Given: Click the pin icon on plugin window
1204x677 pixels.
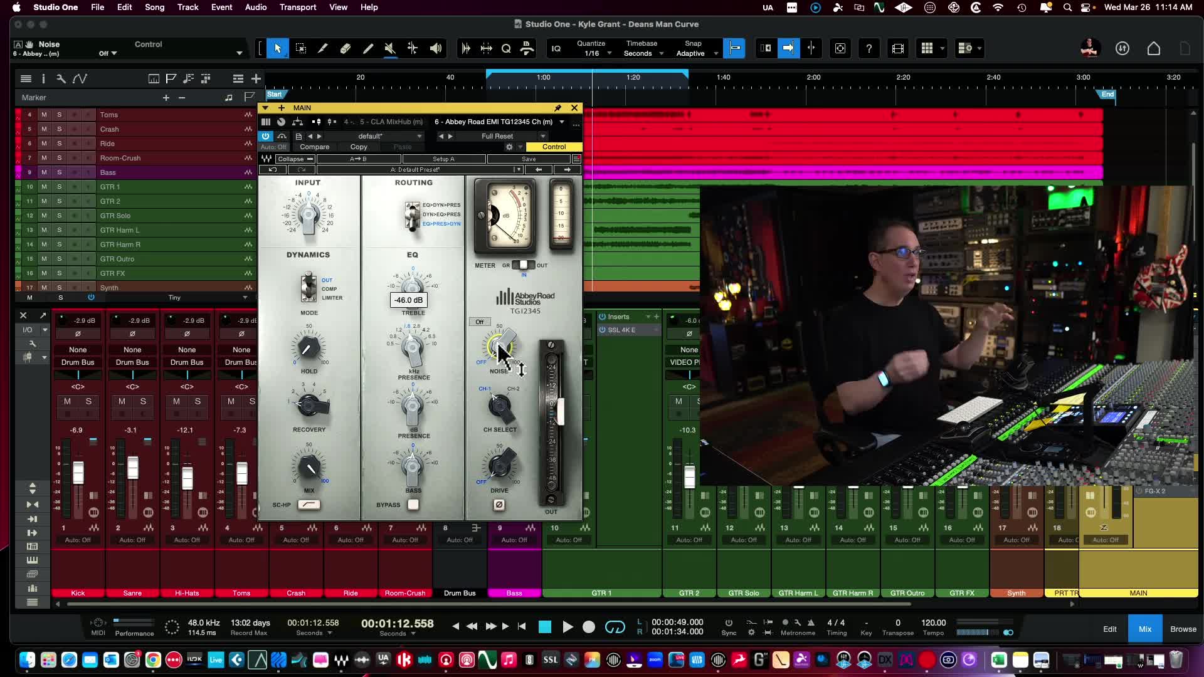Looking at the screenshot, I should click(x=557, y=108).
